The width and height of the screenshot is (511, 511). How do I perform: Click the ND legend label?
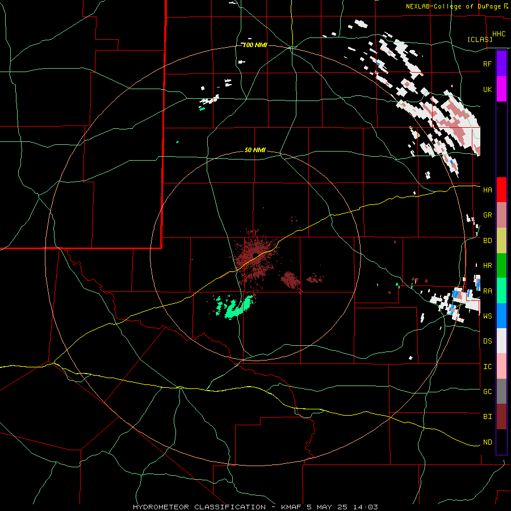click(x=487, y=442)
